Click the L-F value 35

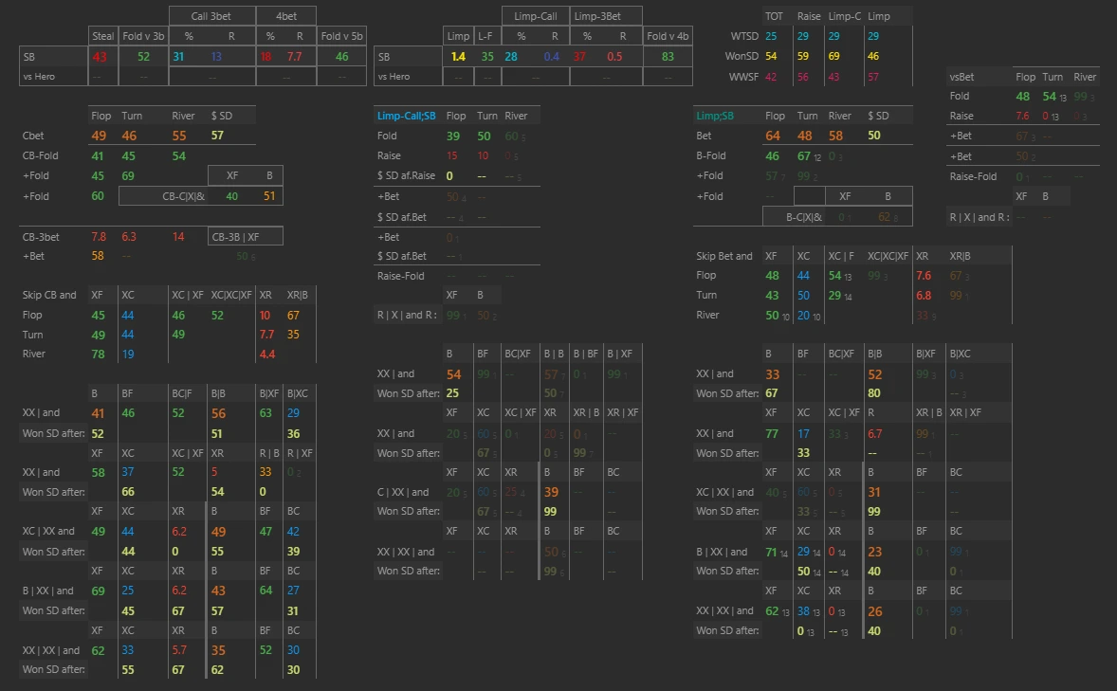click(487, 56)
